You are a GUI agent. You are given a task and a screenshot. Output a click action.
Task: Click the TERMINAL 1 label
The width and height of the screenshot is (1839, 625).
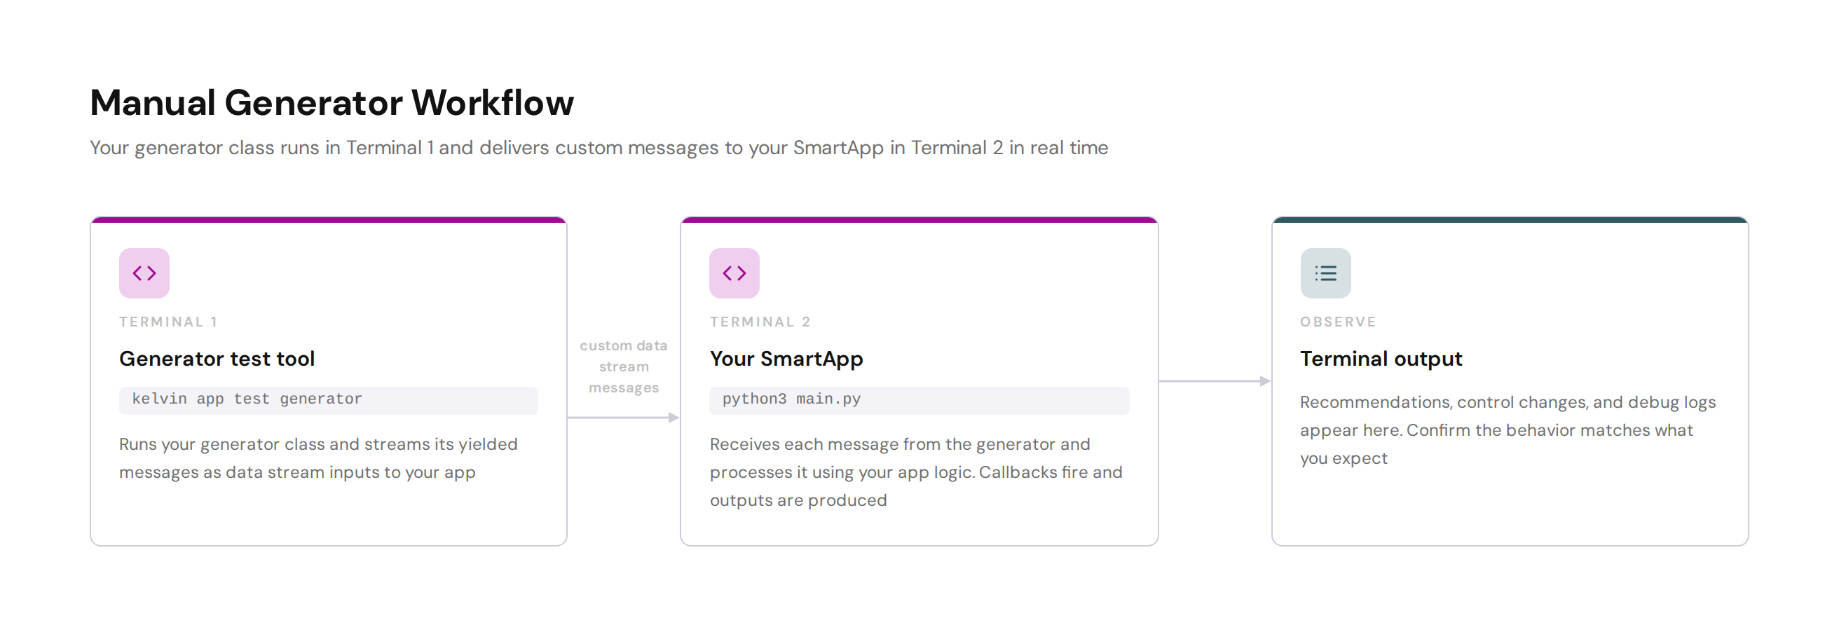pyautogui.click(x=168, y=322)
